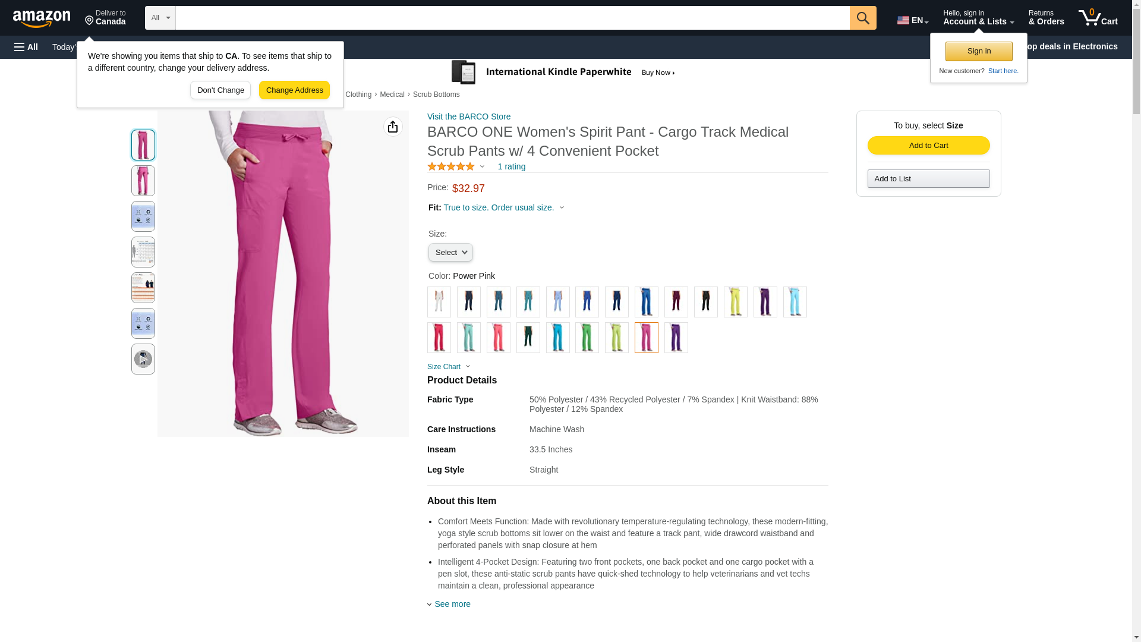
Task: Click the search magnifier Go button
Action: [x=863, y=18]
